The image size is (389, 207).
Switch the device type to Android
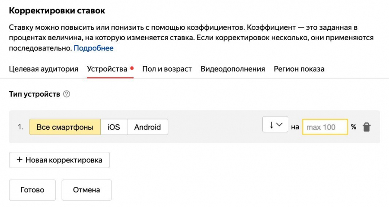click(x=147, y=127)
